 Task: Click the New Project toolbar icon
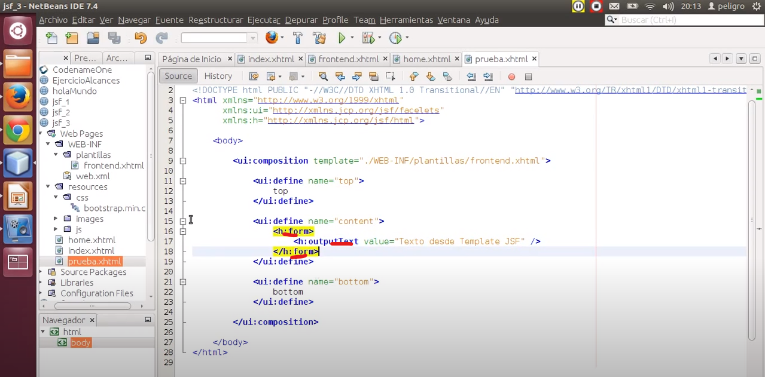pos(72,38)
